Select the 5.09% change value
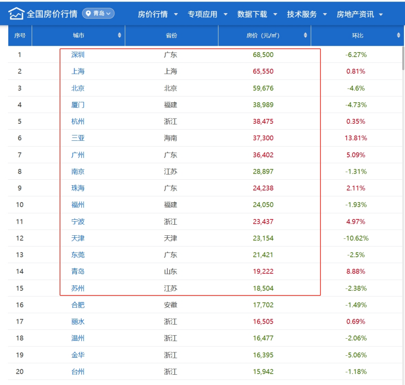This screenshot has height=385, width=405. (356, 155)
